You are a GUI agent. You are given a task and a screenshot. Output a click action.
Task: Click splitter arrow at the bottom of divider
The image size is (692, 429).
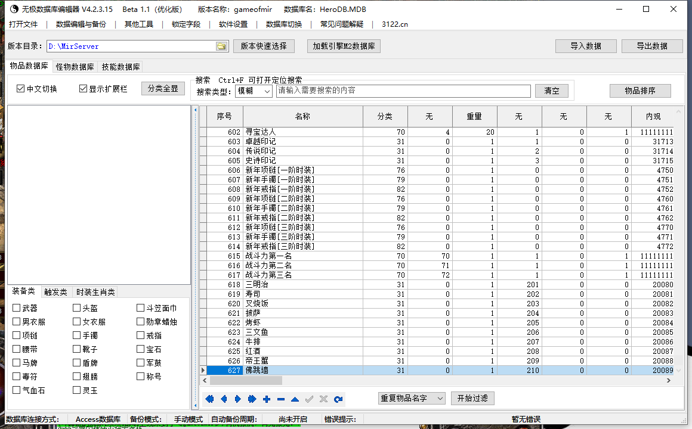coord(196,405)
